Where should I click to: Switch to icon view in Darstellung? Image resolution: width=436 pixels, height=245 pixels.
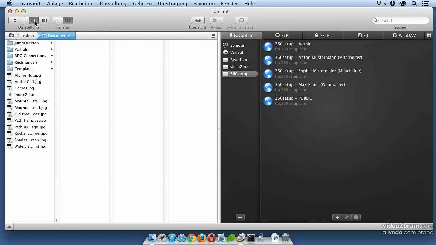point(14,20)
